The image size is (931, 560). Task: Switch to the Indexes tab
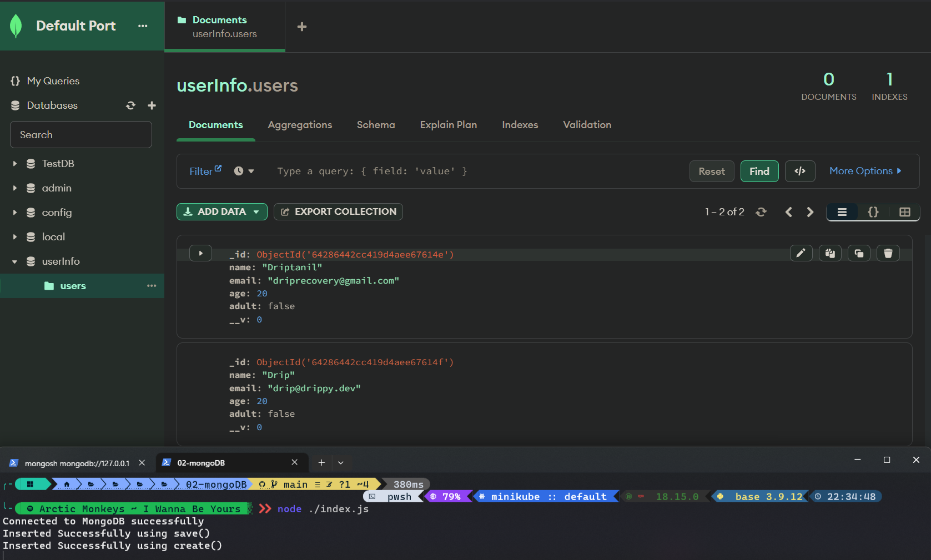[520, 125]
